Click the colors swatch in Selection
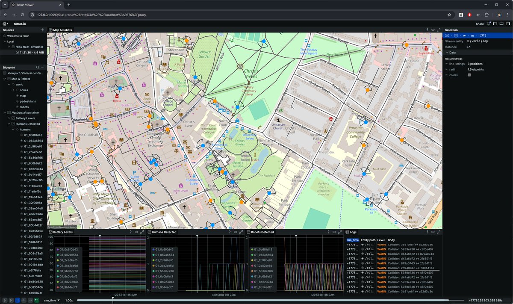Viewport: 513px width, 304px height. [469, 75]
